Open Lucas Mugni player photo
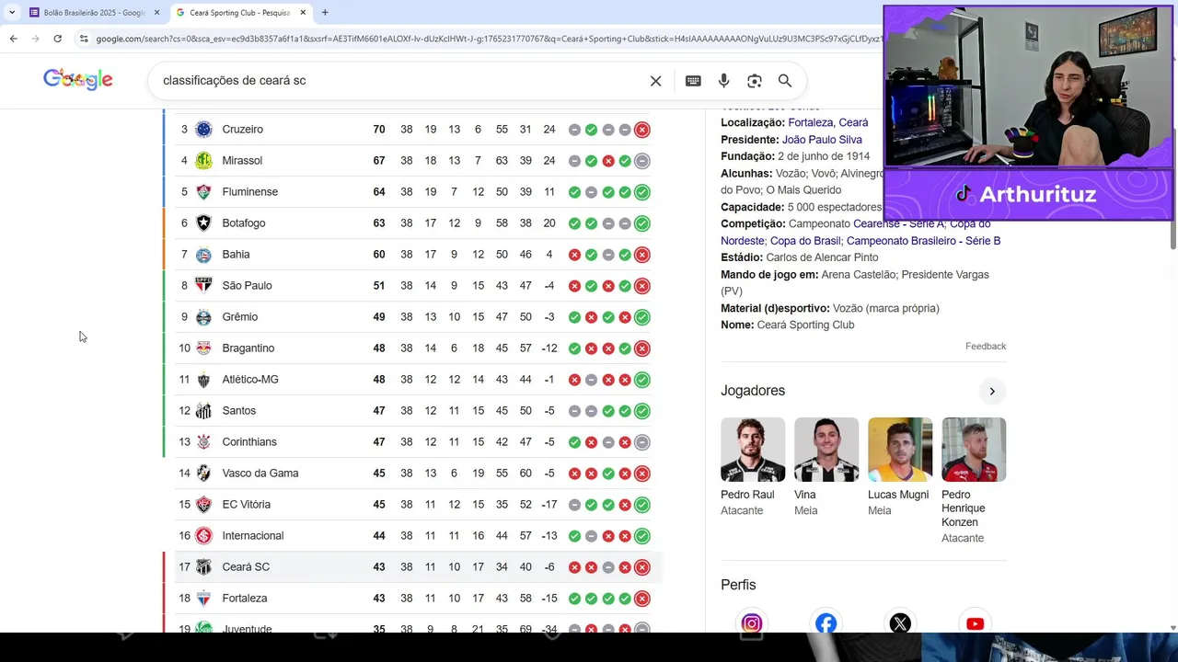The height and width of the screenshot is (662, 1178). [900, 450]
